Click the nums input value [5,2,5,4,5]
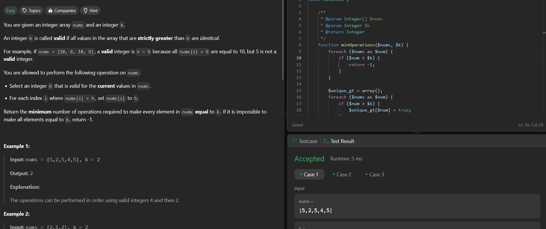The width and height of the screenshot is (546, 229). coord(316,210)
